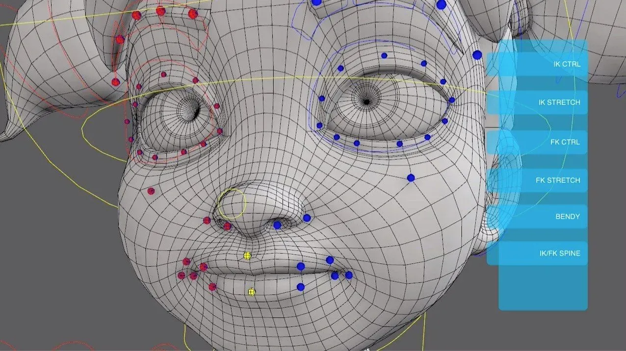Select the blue nostril wing control
Screen dimensions: 626x351
pos(307,218)
